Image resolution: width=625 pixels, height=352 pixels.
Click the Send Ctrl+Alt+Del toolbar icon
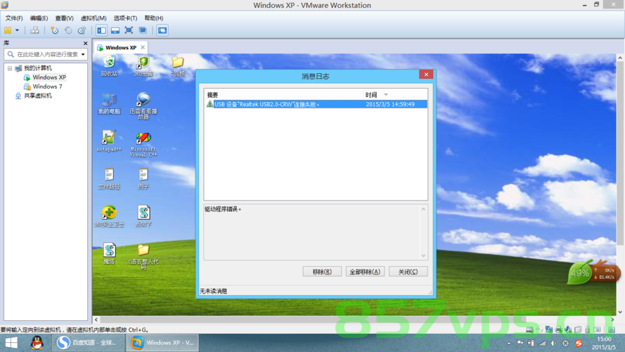click(x=34, y=30)
